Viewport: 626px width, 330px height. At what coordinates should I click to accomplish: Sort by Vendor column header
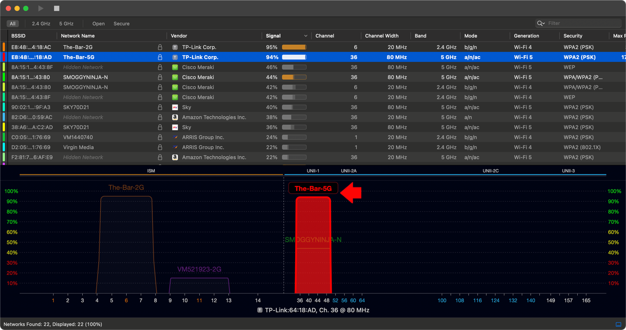pyautogui.click(x=179, y=36)
